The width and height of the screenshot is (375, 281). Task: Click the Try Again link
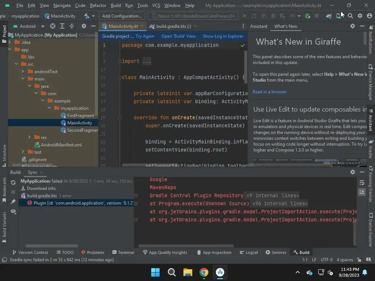coord(145,36)
